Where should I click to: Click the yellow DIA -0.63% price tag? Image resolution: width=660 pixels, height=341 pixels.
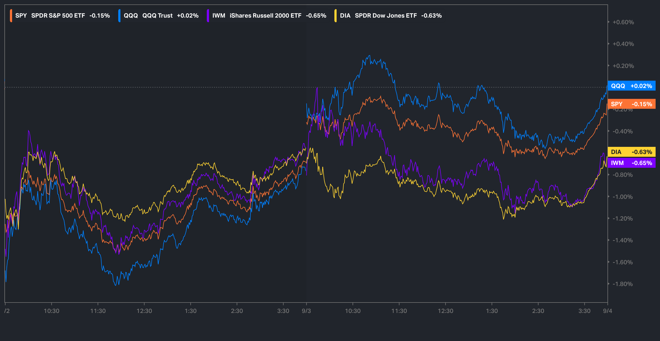pyautogui.click(x=631, y=152)
